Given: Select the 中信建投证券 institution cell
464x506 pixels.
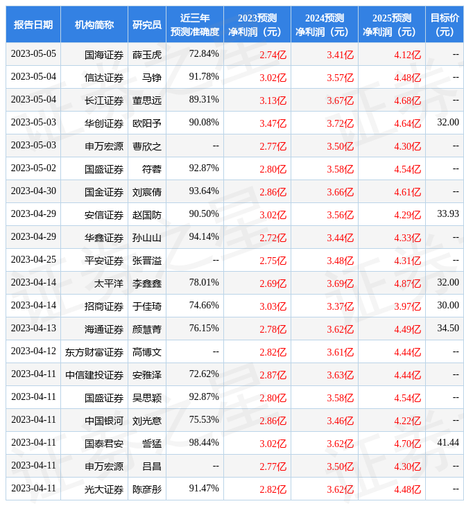Looking at the screenshot, I should 94,375.
